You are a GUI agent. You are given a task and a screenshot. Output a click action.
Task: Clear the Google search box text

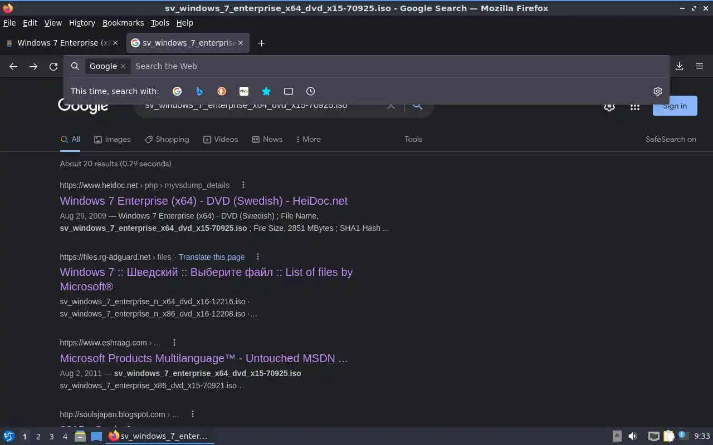click(x=391, y=107)
